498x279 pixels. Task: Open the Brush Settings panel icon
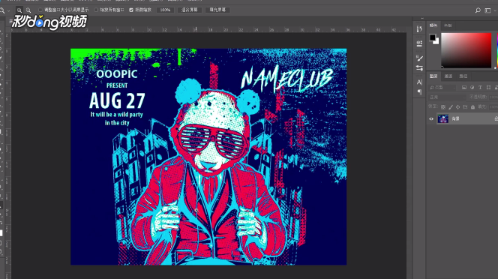pyautogui.click(x=419, y=58)
